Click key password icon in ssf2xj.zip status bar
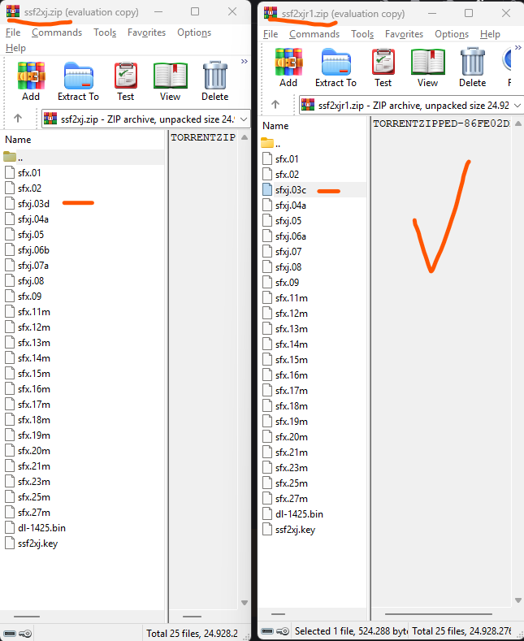Image resolution: width=524 pixels, height=641 pixels. [x=25, y=633]
